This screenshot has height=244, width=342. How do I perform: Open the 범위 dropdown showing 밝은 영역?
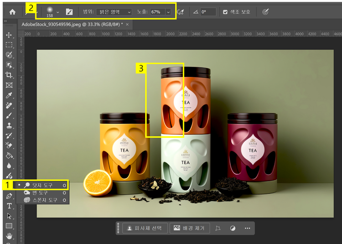click(114, 12)
